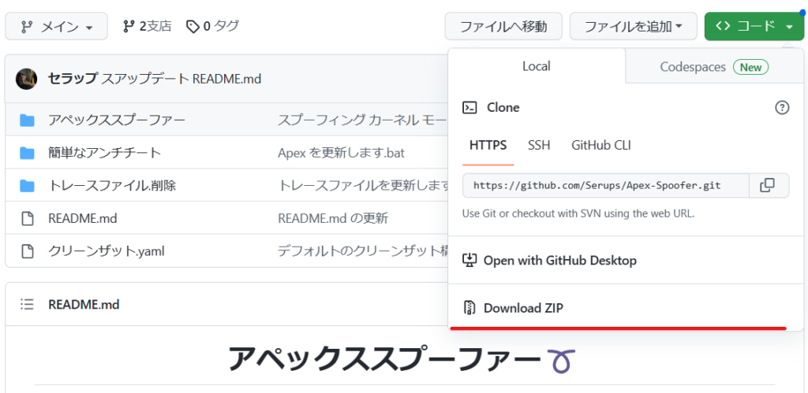Click the GitHub Desktop download icon
The width and height of the screenshot is (808, 393).
[x=469, y=260]
